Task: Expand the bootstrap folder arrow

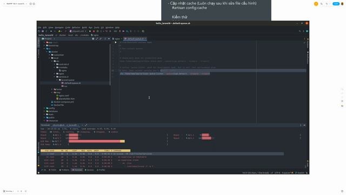Action: [x=44, y=45]
